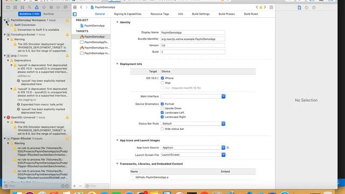This screenshot has width=345, height=194.
Task: Open the Source Control navigator icon
Action: click(x=15, y=7)
